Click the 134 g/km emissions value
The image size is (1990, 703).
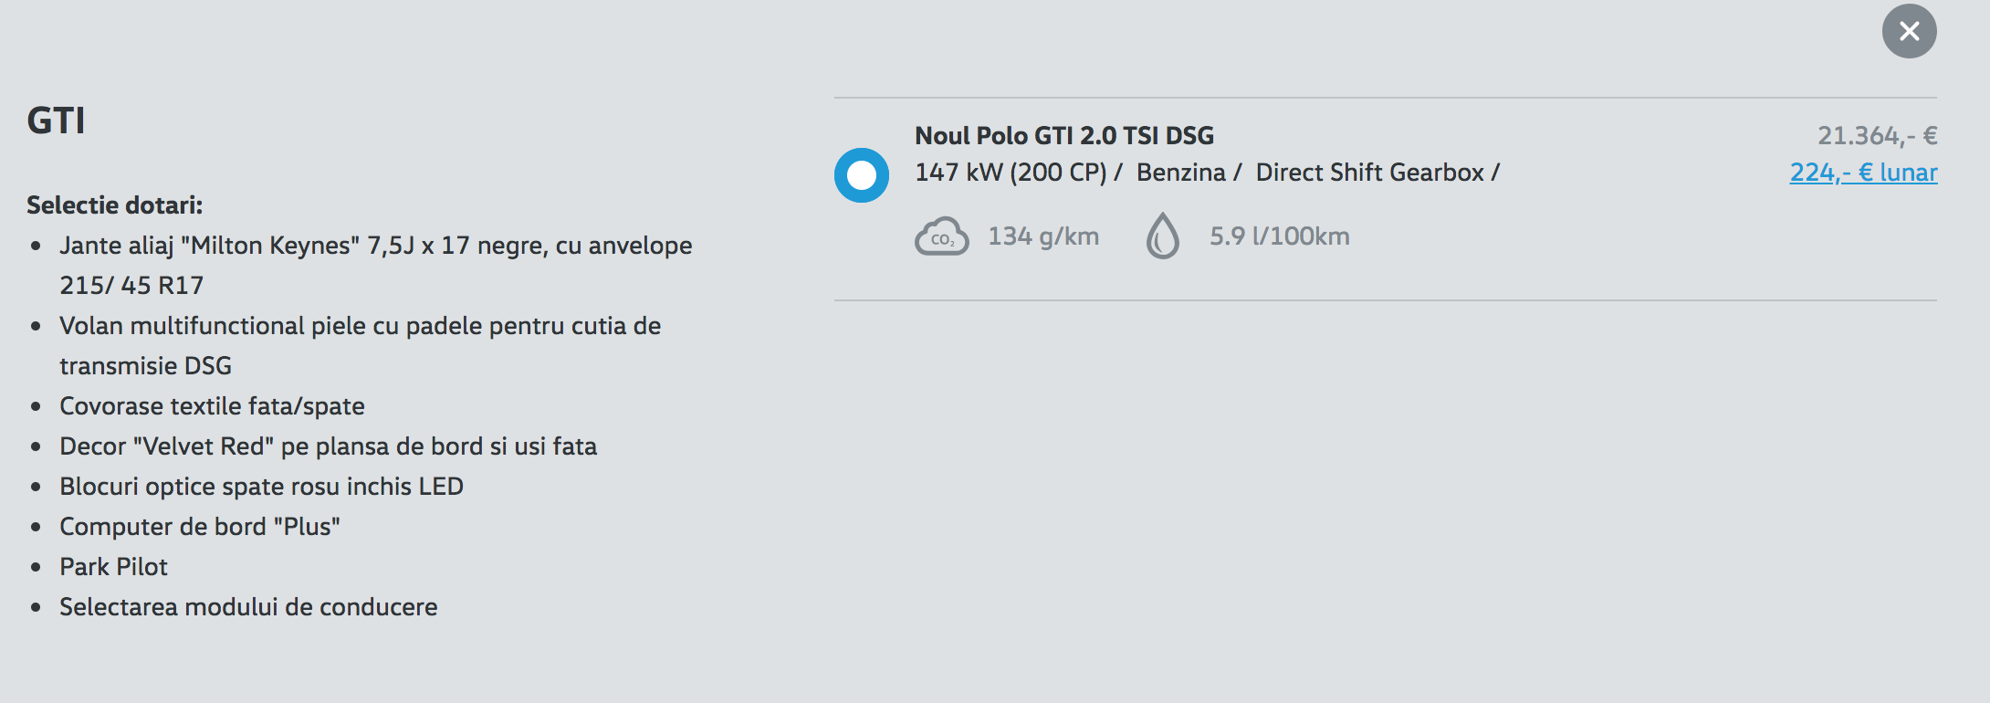pyautogui.click(x=1043, y=236)
